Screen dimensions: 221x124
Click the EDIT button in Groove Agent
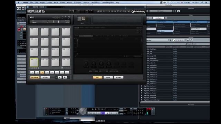pyautogui.click(x=97, y=77)
